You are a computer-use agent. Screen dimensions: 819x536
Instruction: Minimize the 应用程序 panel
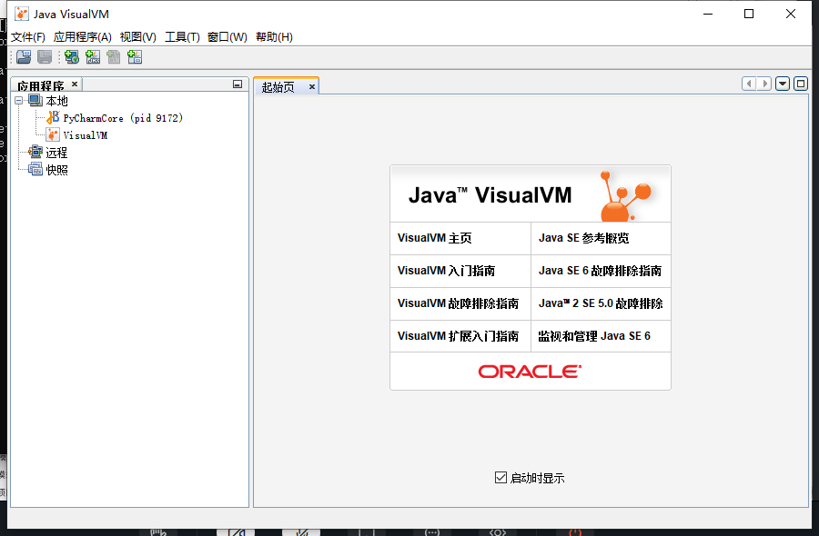pyautogui.click(x=238, y=84)
